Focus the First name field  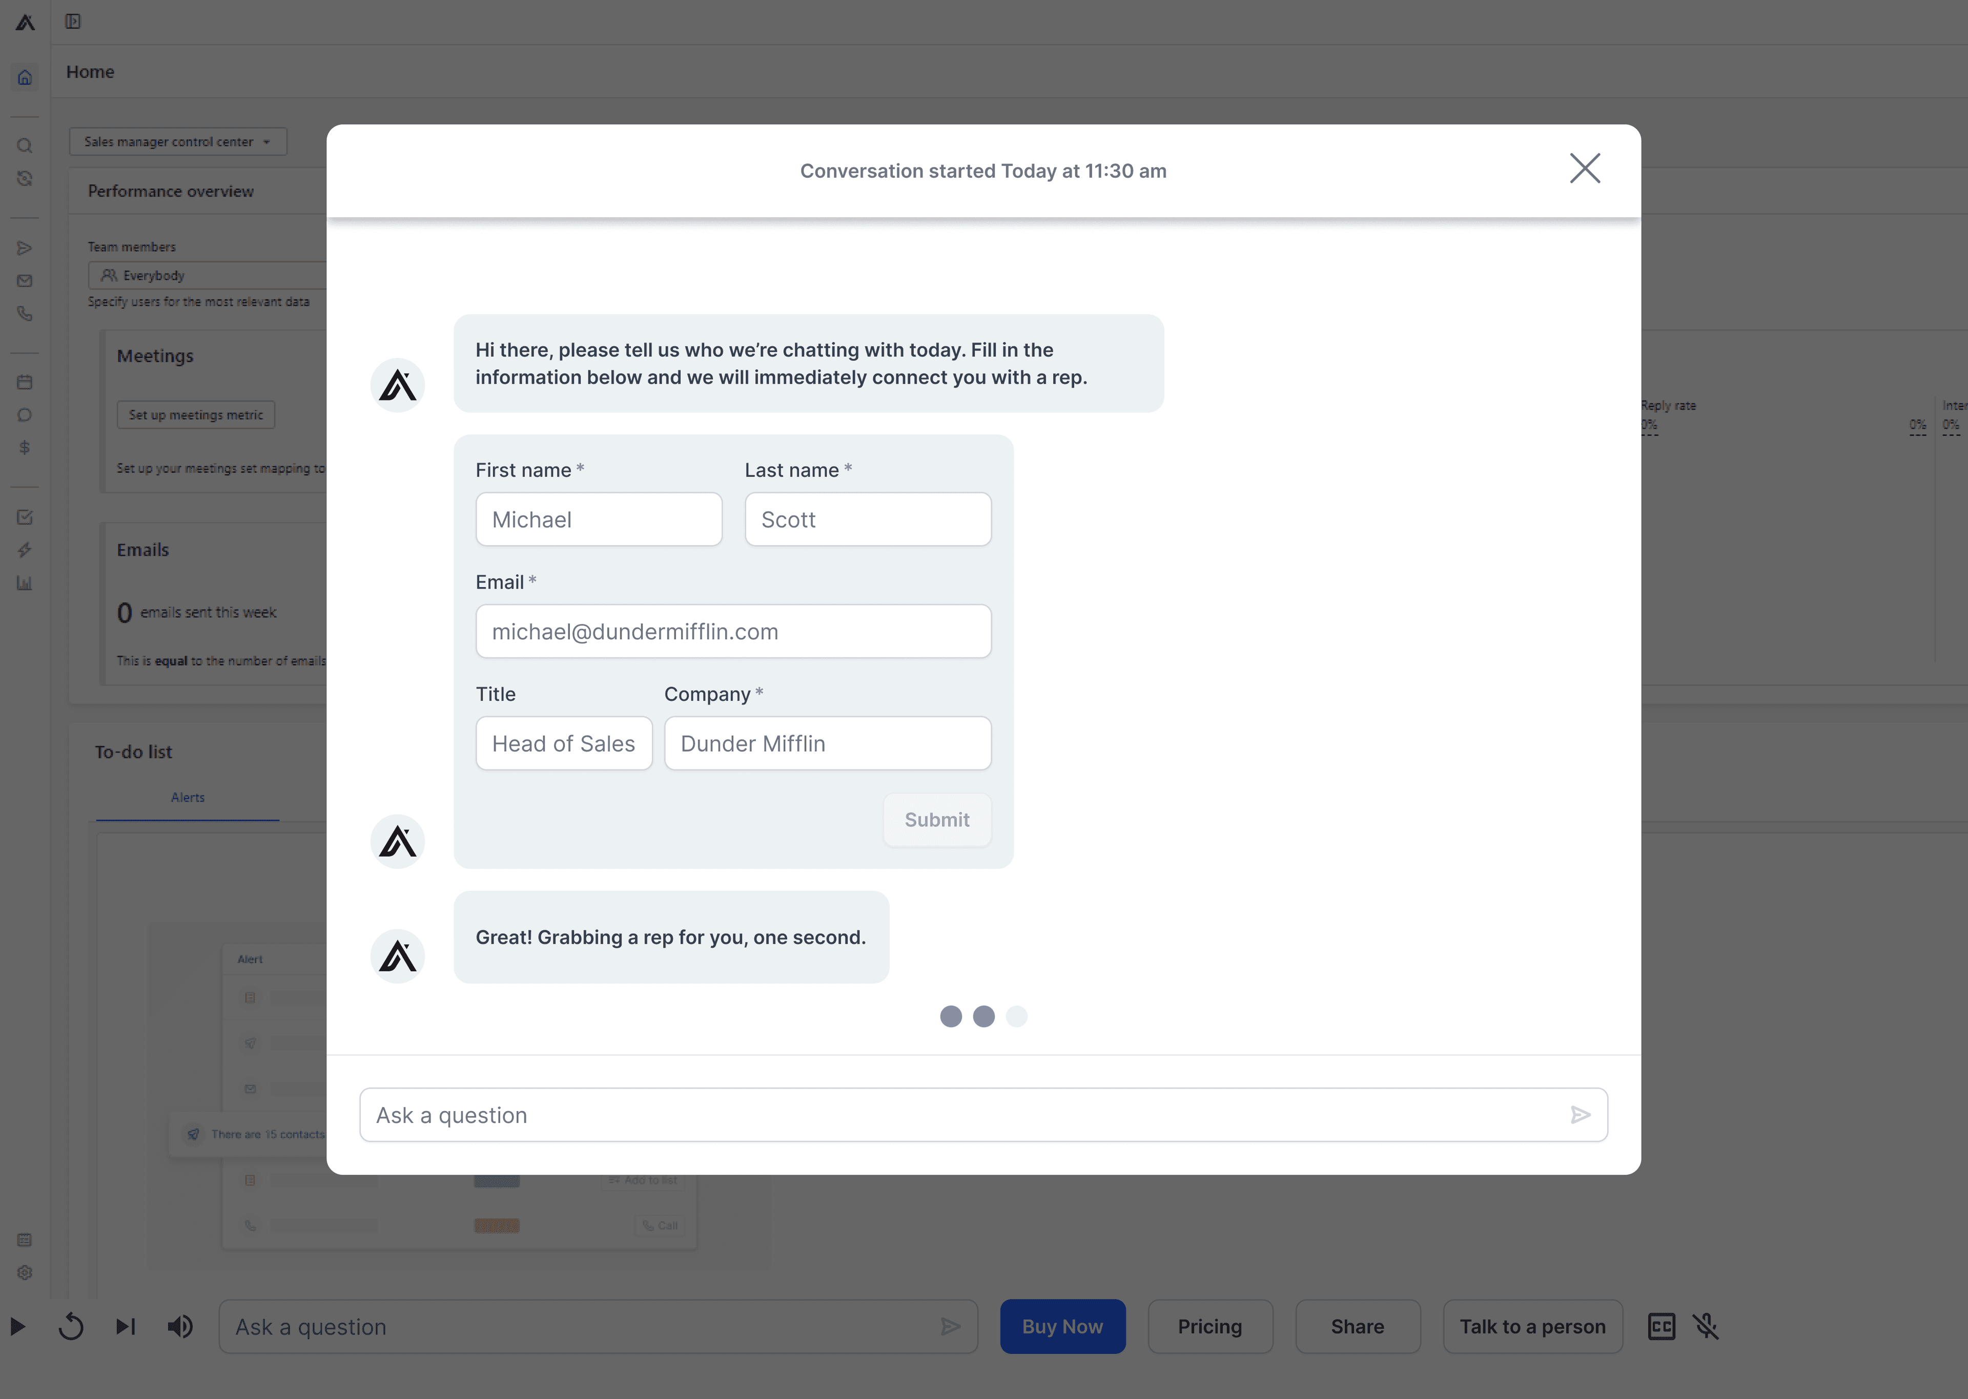click(x=599, y=519)
